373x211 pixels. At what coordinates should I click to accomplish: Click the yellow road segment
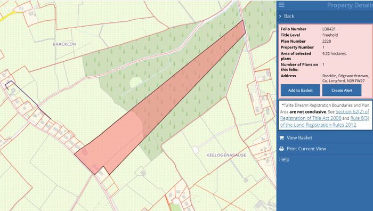7,17
